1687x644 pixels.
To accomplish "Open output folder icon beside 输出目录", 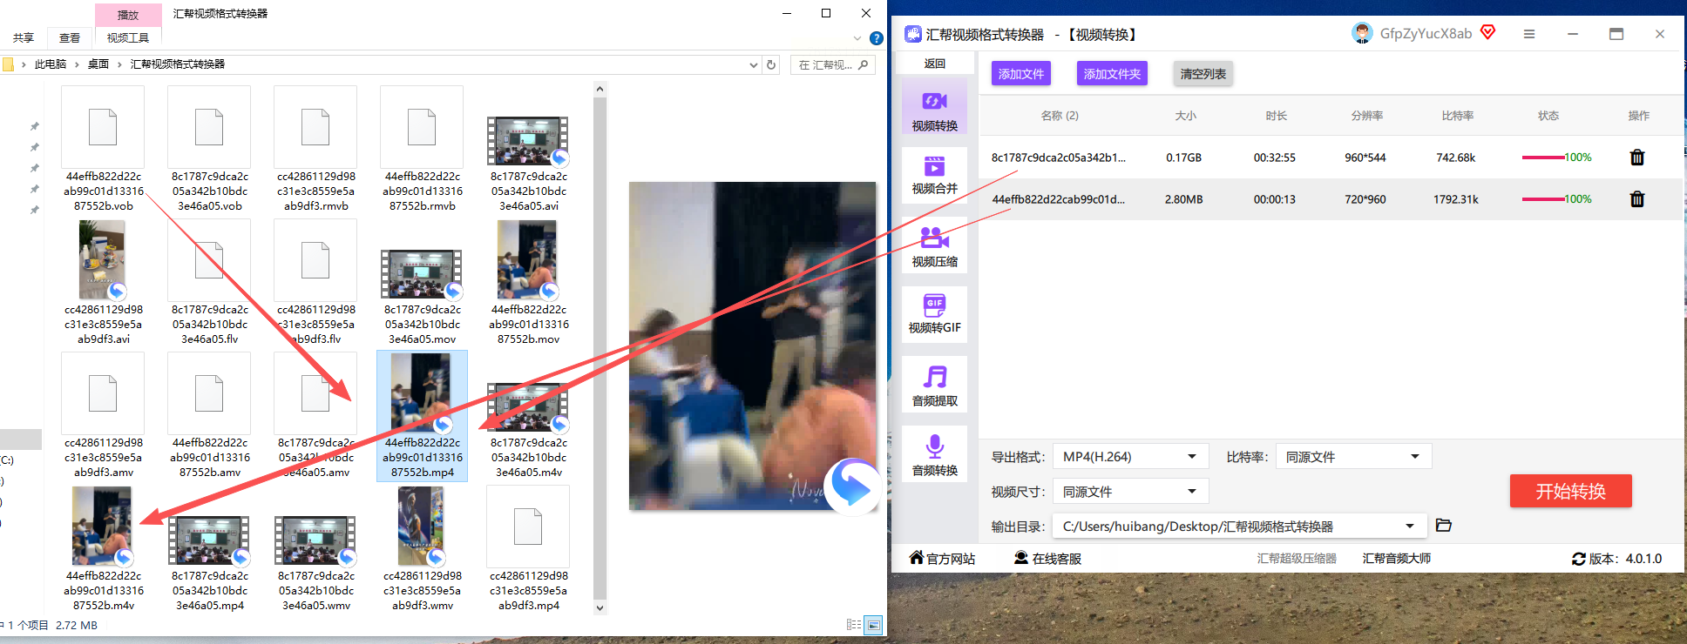I will (1444, 526).
